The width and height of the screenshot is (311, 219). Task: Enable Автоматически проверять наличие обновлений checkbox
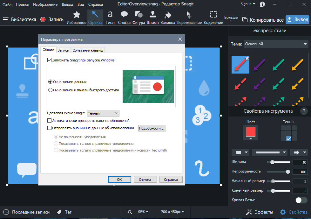click(49, 120)
